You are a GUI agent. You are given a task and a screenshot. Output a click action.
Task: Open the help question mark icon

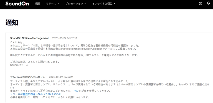[x=200, y=4]
